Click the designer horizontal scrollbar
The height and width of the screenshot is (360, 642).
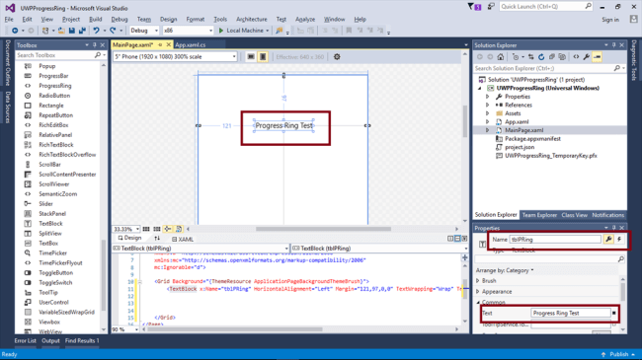323,229
